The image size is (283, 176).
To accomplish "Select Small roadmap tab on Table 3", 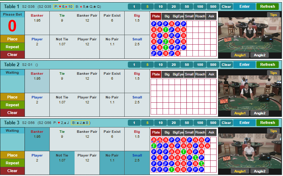I will pyautogui.click(x=189, y=132).
